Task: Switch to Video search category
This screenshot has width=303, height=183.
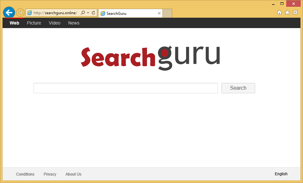Action: pos(55,23)
